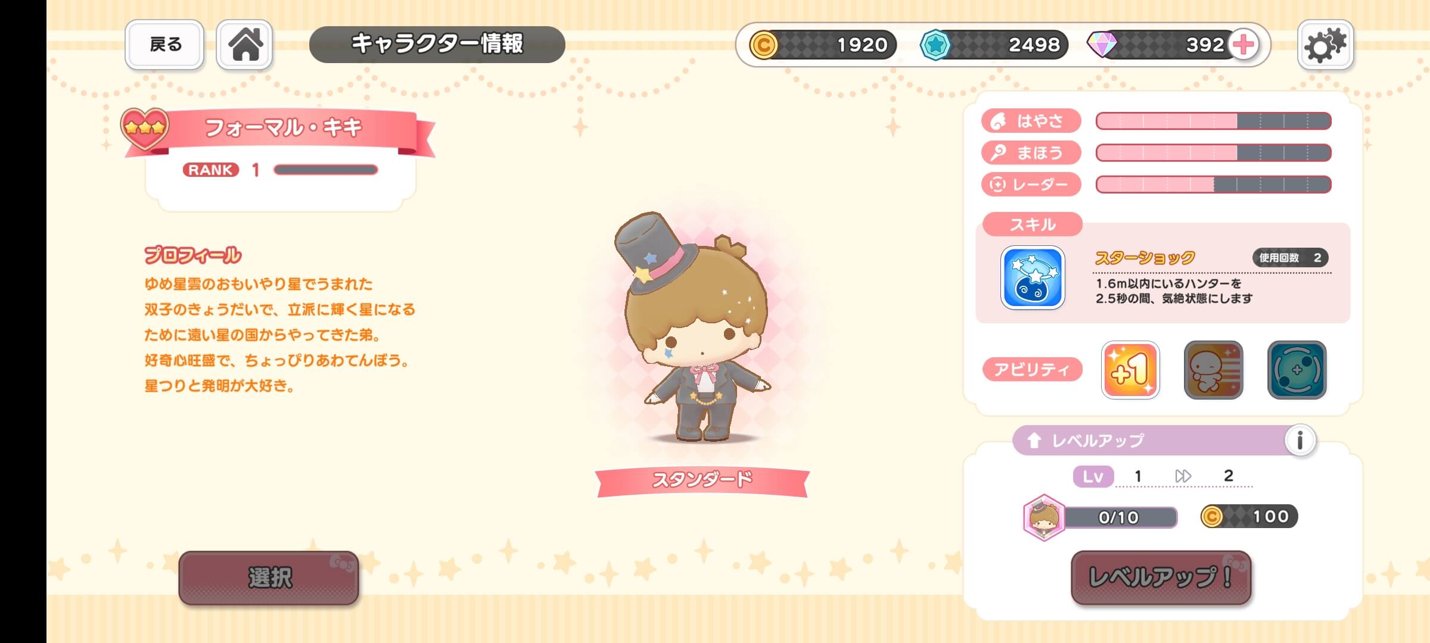Tap the Formal Kiki character model
The image size is (1430, 643).
click(694, 327)
